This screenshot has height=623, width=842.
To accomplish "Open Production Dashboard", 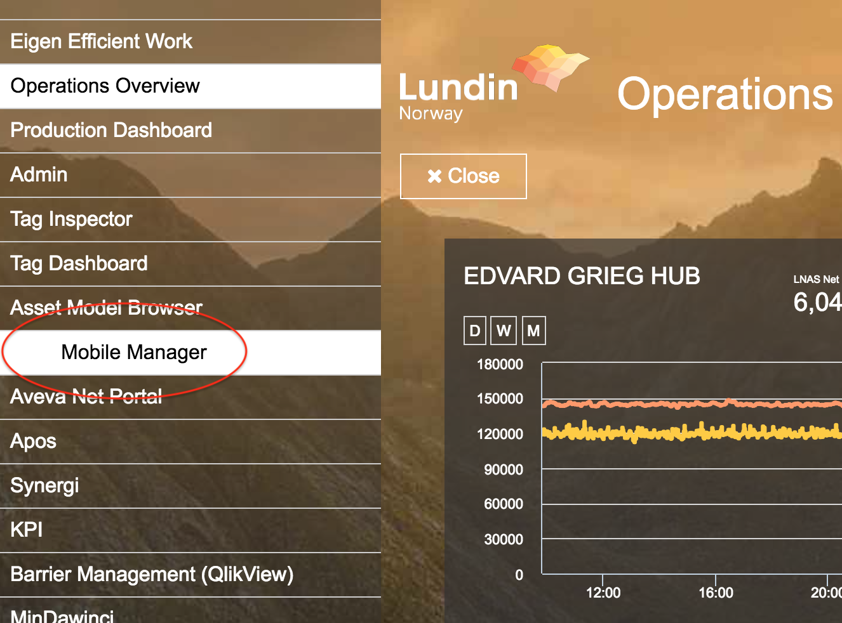I will 190,131.
